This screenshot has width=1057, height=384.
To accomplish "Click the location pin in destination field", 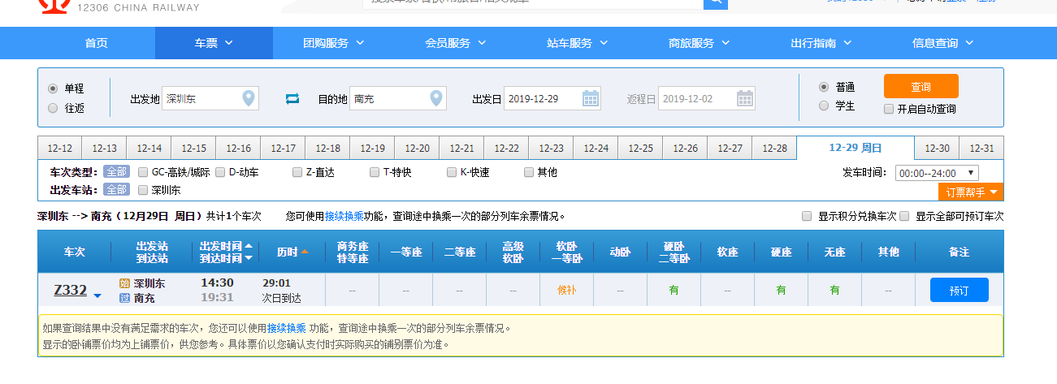I will 437,99.
